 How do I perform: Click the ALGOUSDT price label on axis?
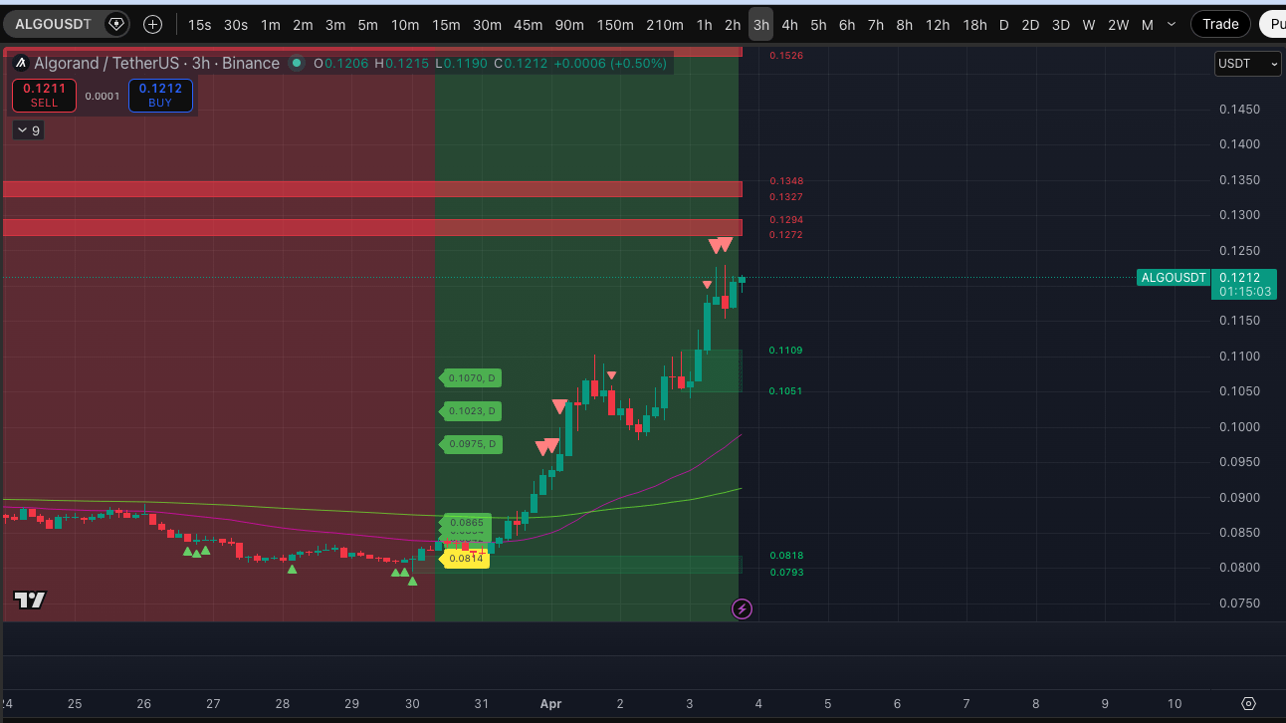tap(1173, 278)
